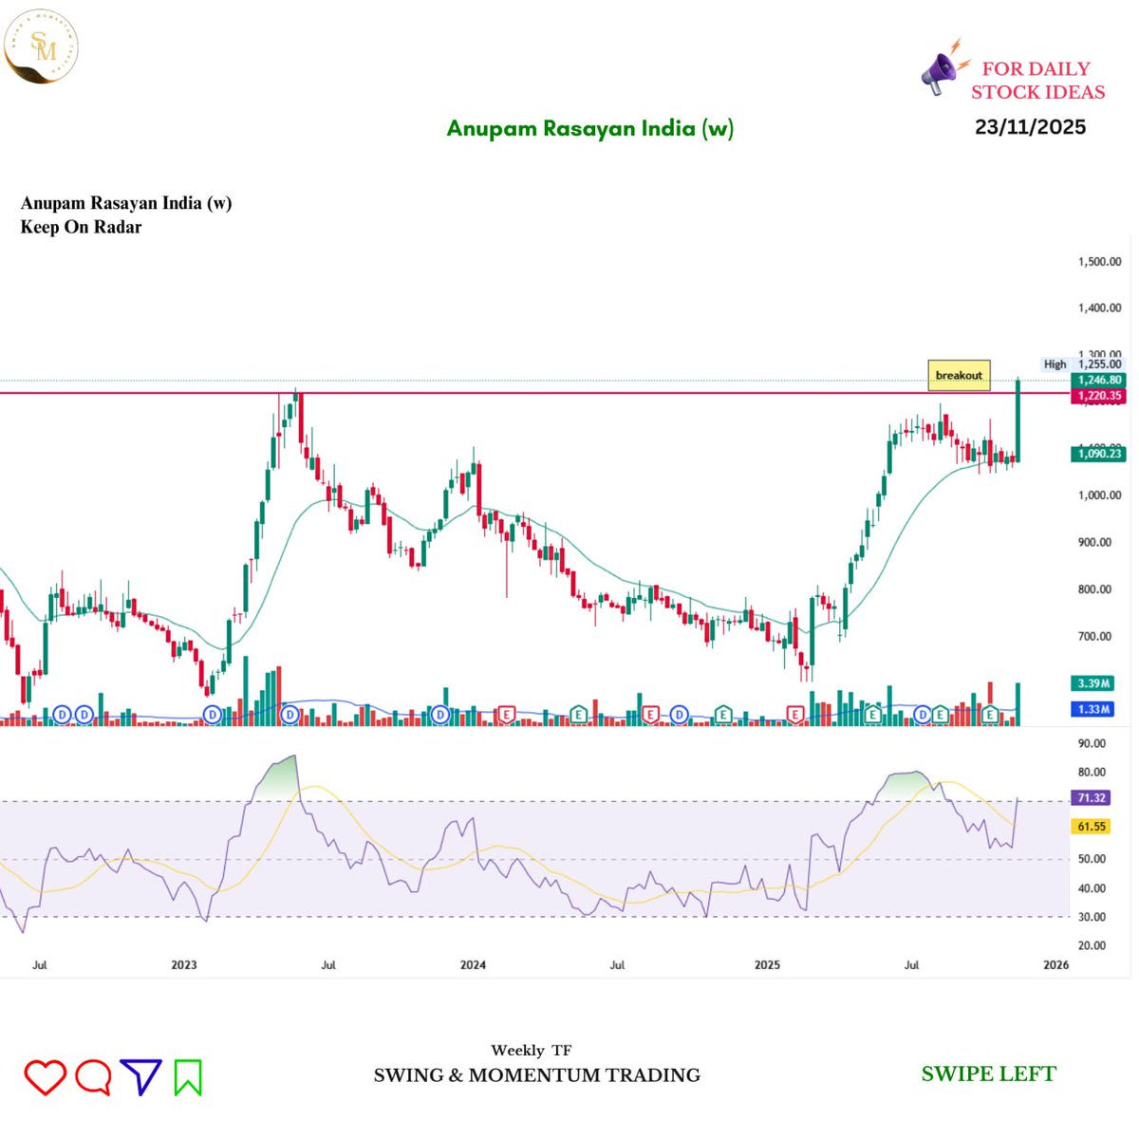Click the red 1,220.35 resistance price label
The width and height of the screenshot is (1139, 1139).
[x=1098, y=397]
